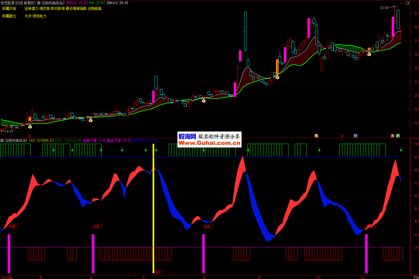Expand the 右侧共振战法Z indicator dropdown arrow
The width and height of the screenshot is (419, 279).
pos(39,3)
